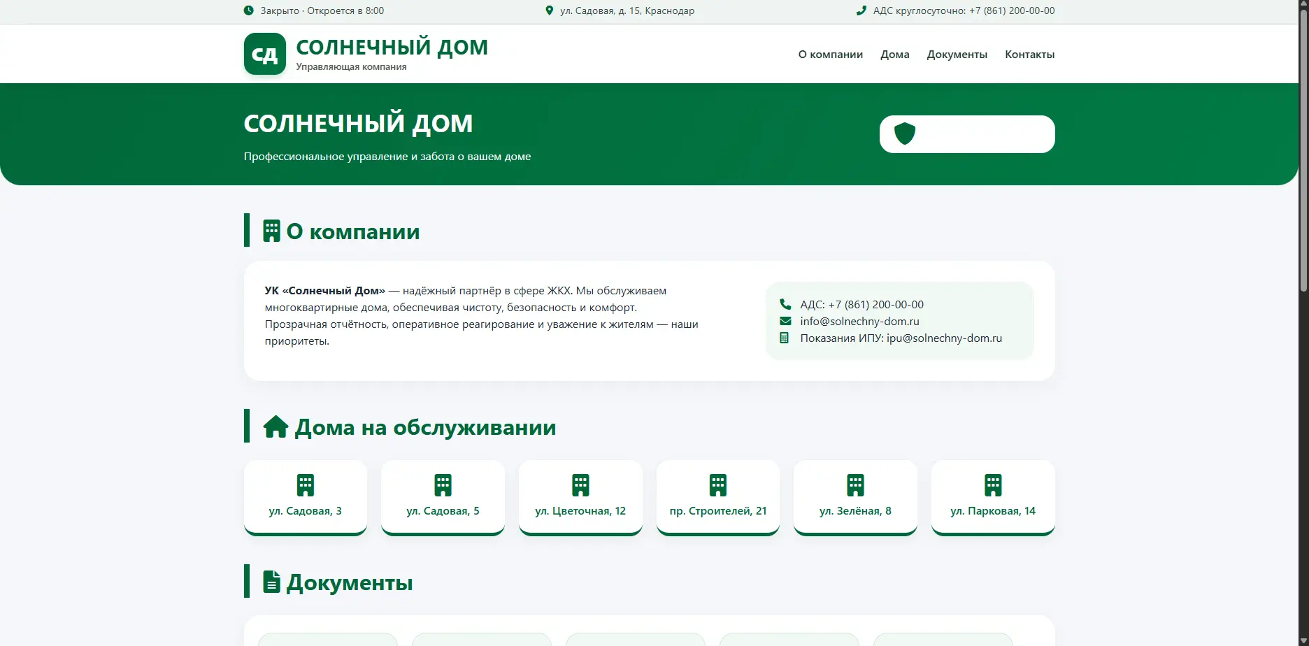Click building icon on ул. Садовая, 3 card

point(306,485)
